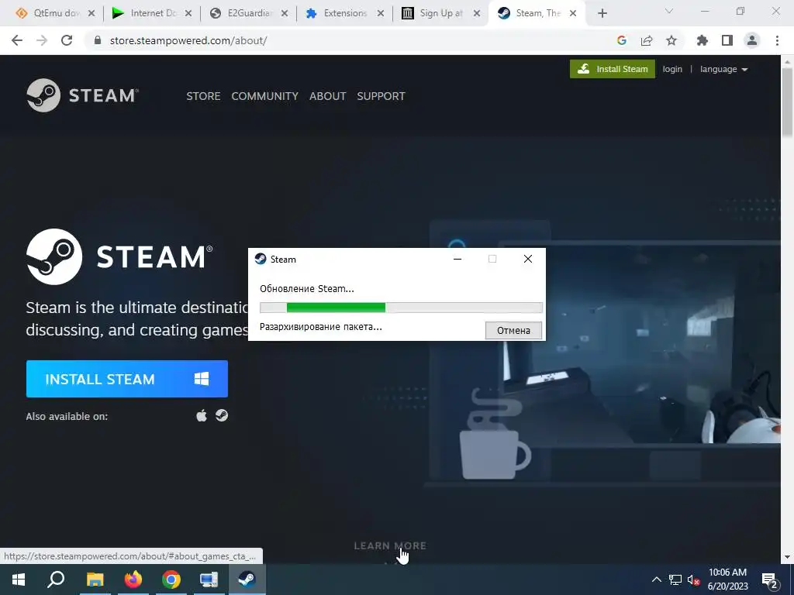Image resolution: width=794 pixels, height=595 pixels.
Task: Open the ABOUT menu
Action: point(328,96)
